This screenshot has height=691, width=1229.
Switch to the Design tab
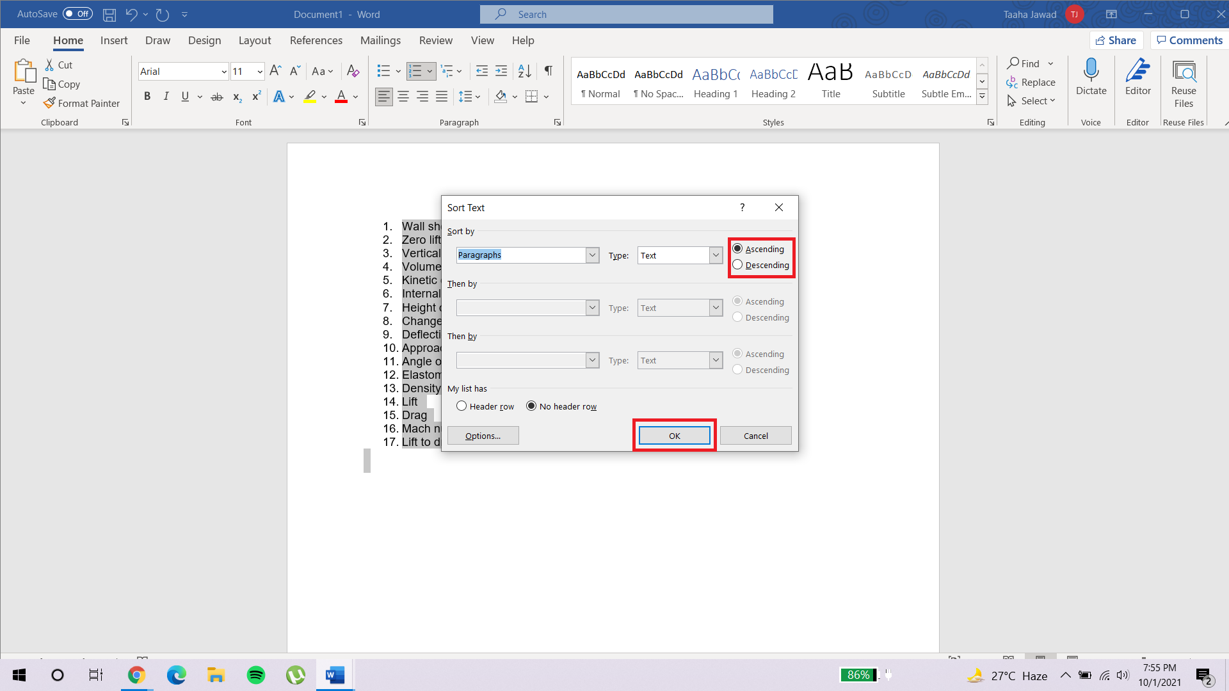pos(204,40)
